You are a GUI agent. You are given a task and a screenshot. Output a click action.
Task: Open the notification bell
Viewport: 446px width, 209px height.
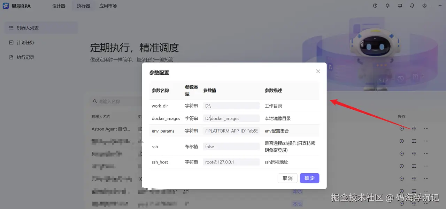click(x=412, y=6)
